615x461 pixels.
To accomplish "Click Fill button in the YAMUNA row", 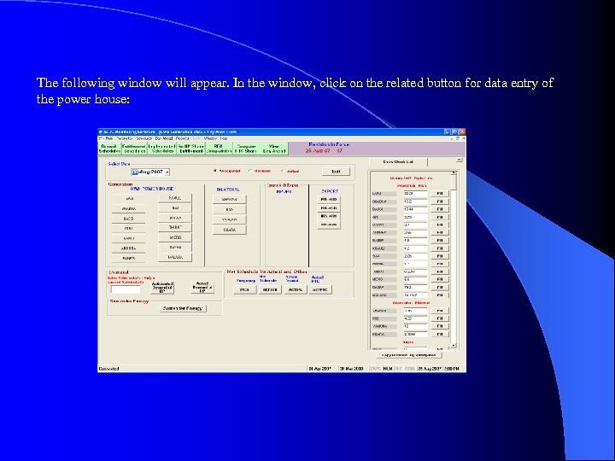I will pyautogui.click(x=440, y=326).
